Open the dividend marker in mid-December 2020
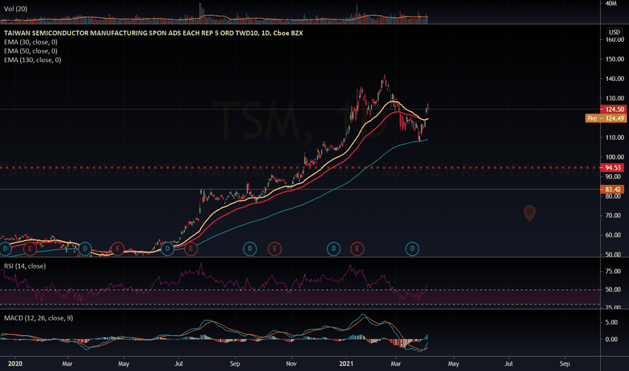Viewport: 629px width, 371px height. point(334,249)
